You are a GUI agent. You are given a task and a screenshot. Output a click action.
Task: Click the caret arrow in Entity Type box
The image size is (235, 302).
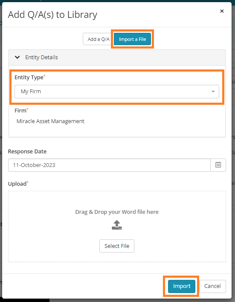coord(213,92)
